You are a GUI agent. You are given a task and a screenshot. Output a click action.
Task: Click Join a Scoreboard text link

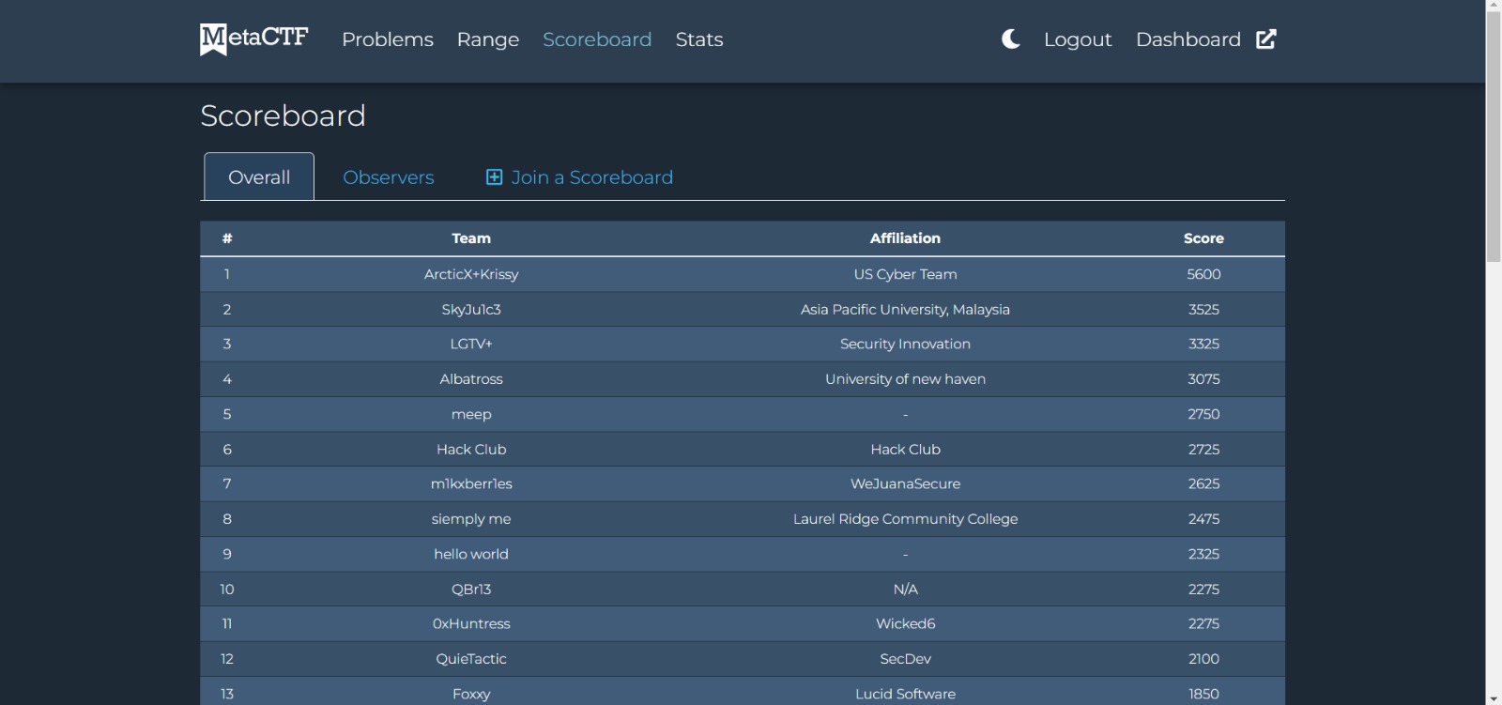592,177
